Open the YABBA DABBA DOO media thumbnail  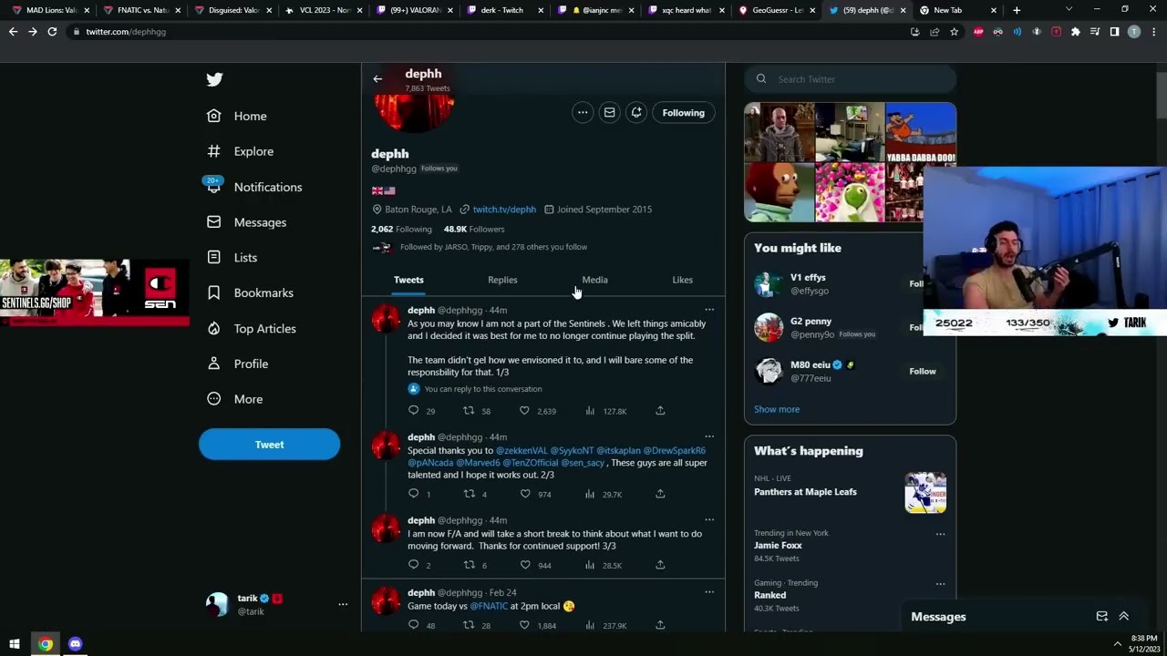coord(921,133)
